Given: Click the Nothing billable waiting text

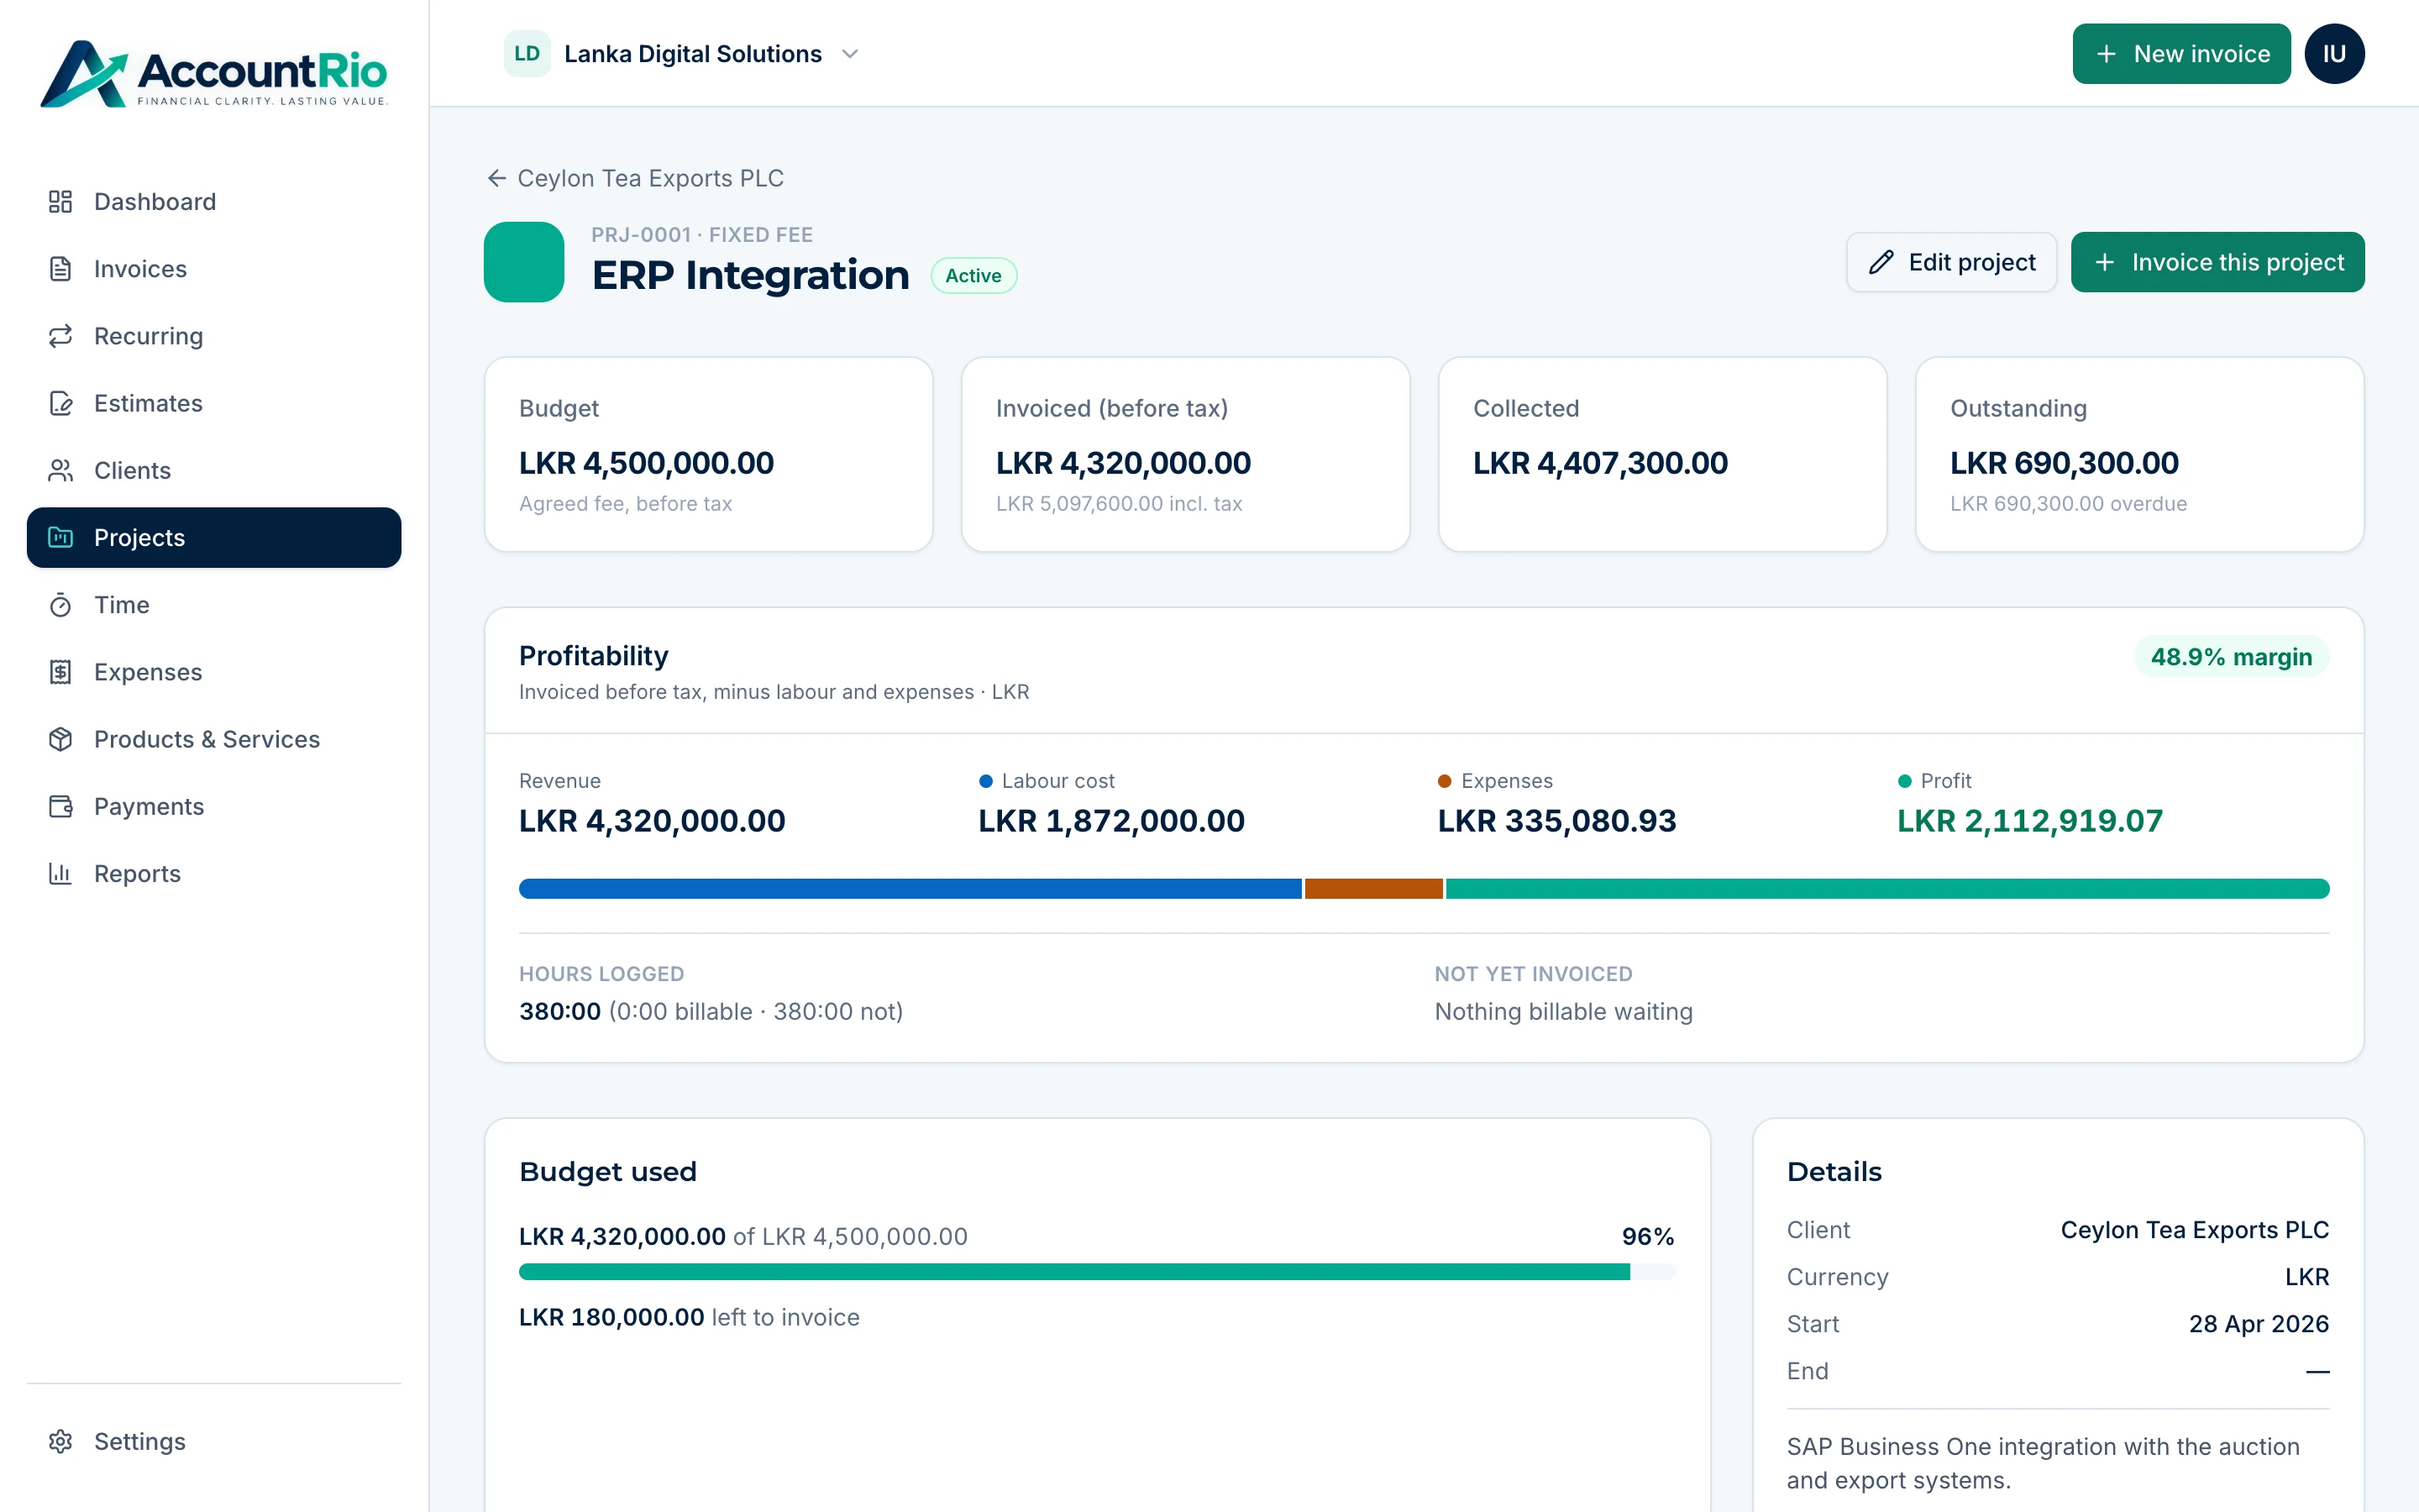Looking at the screenshot, I should click(1563, 1012).
